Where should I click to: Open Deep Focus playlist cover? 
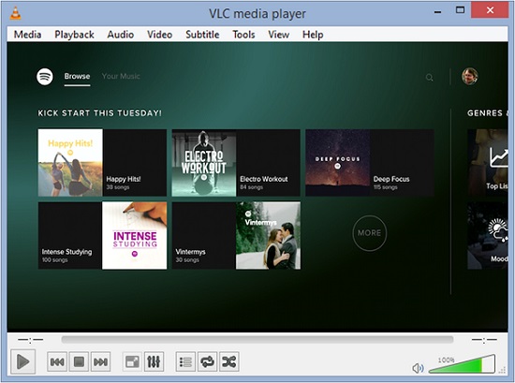(338, 163)
